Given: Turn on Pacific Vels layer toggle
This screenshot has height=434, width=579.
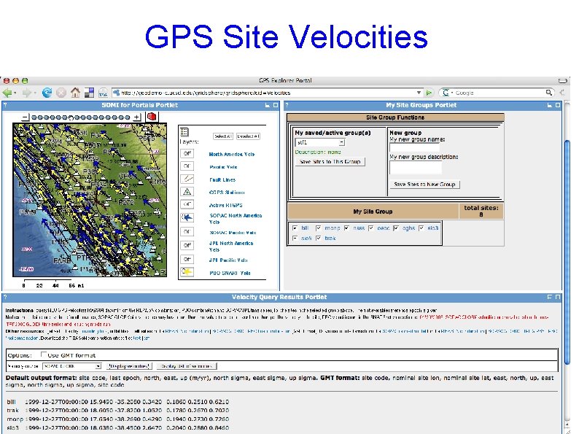Looking at the screenshot, I should pos(187,166).
